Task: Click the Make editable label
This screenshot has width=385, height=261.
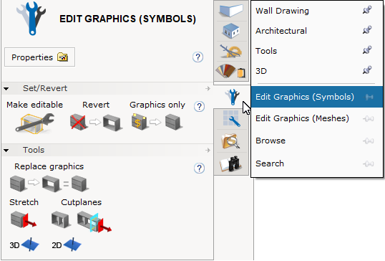Action: click(34, 105)
